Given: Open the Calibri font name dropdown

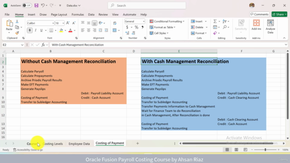Looking at the screenshot, I should pos(53,23).
